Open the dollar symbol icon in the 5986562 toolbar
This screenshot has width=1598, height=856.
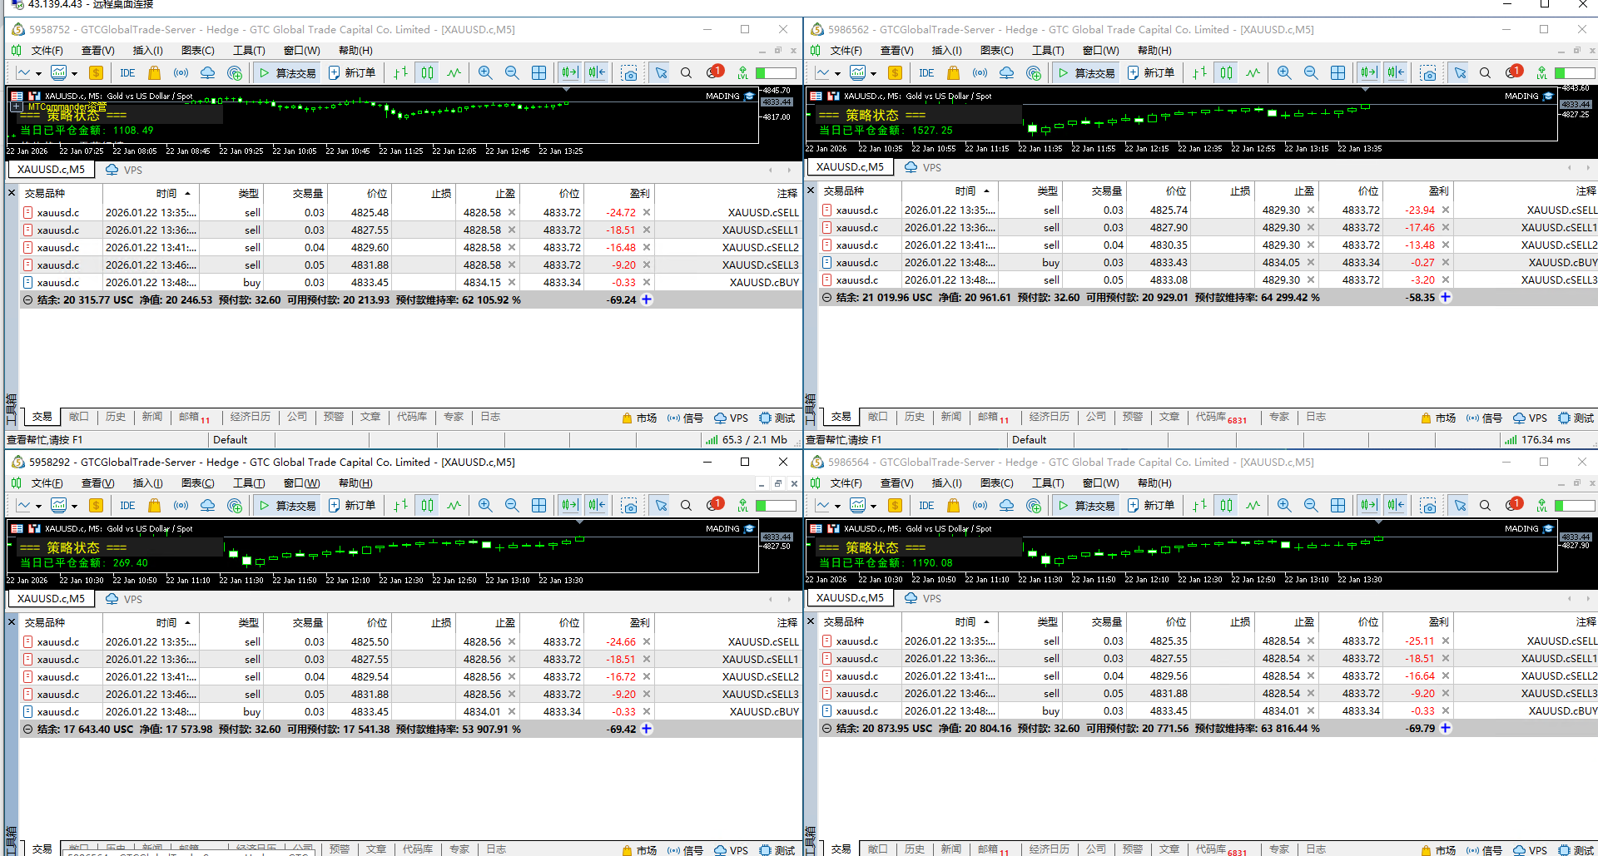point(895,73)
